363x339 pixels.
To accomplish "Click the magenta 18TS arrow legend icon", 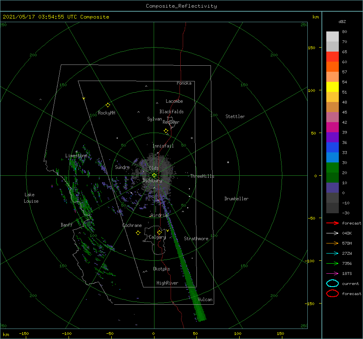I will click(x=332, y=273).
